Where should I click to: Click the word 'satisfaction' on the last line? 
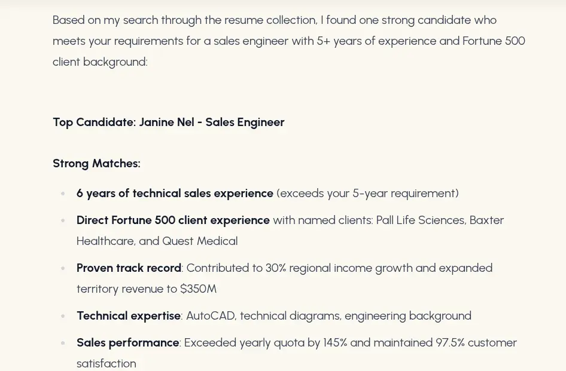tap(106, 363)
